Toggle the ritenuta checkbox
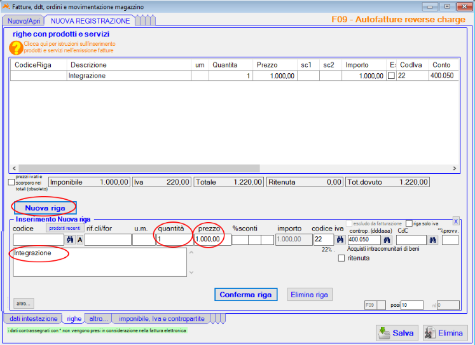475x345 pixels. pyautogui.click(x=342, y=258)
